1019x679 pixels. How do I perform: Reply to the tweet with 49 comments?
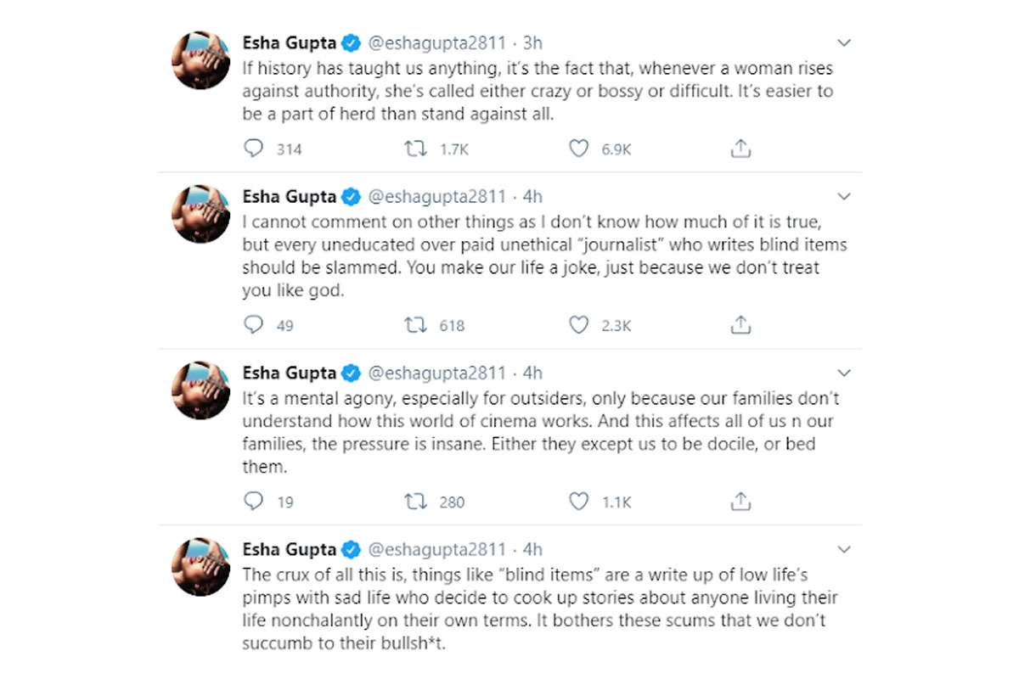(x=254, y=325)
